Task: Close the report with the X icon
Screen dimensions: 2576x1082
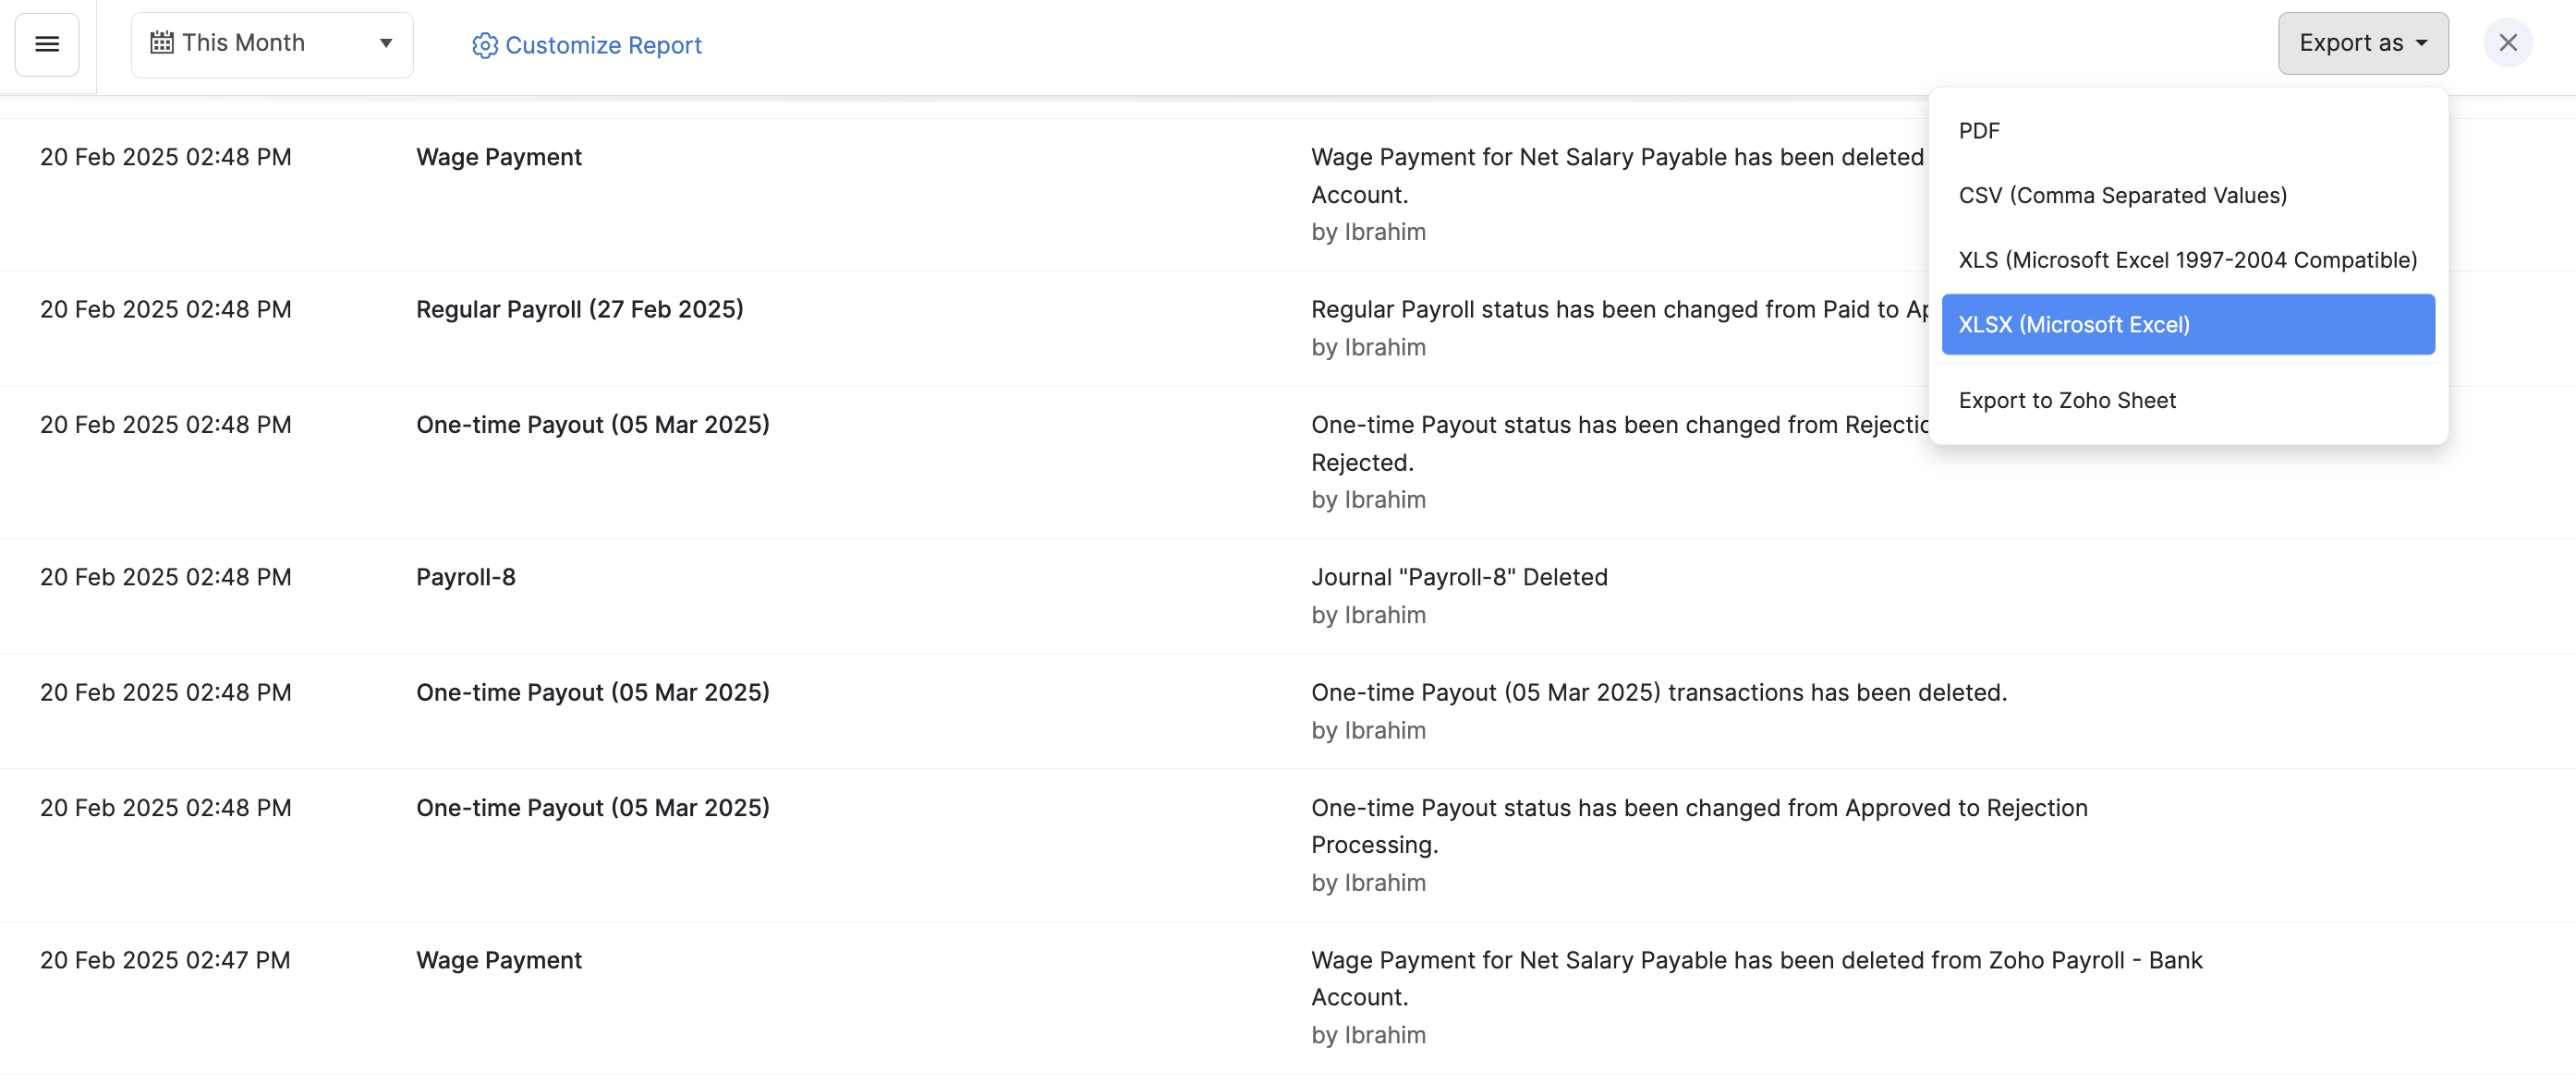Action: click(2507, 43)
